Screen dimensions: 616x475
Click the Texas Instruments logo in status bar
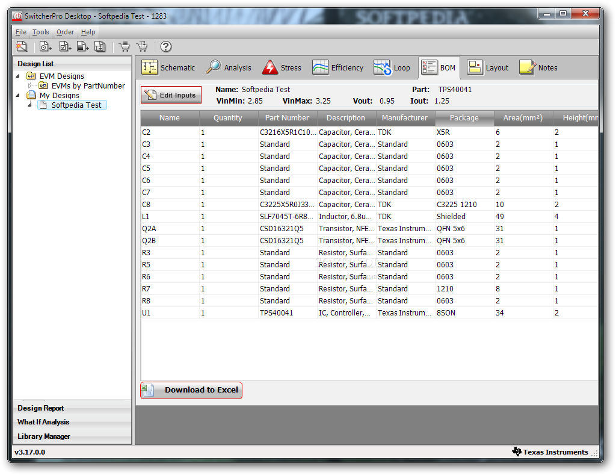(517, 452)
